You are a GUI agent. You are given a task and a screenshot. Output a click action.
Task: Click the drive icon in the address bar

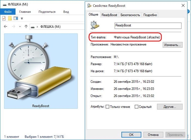[33, 27]
